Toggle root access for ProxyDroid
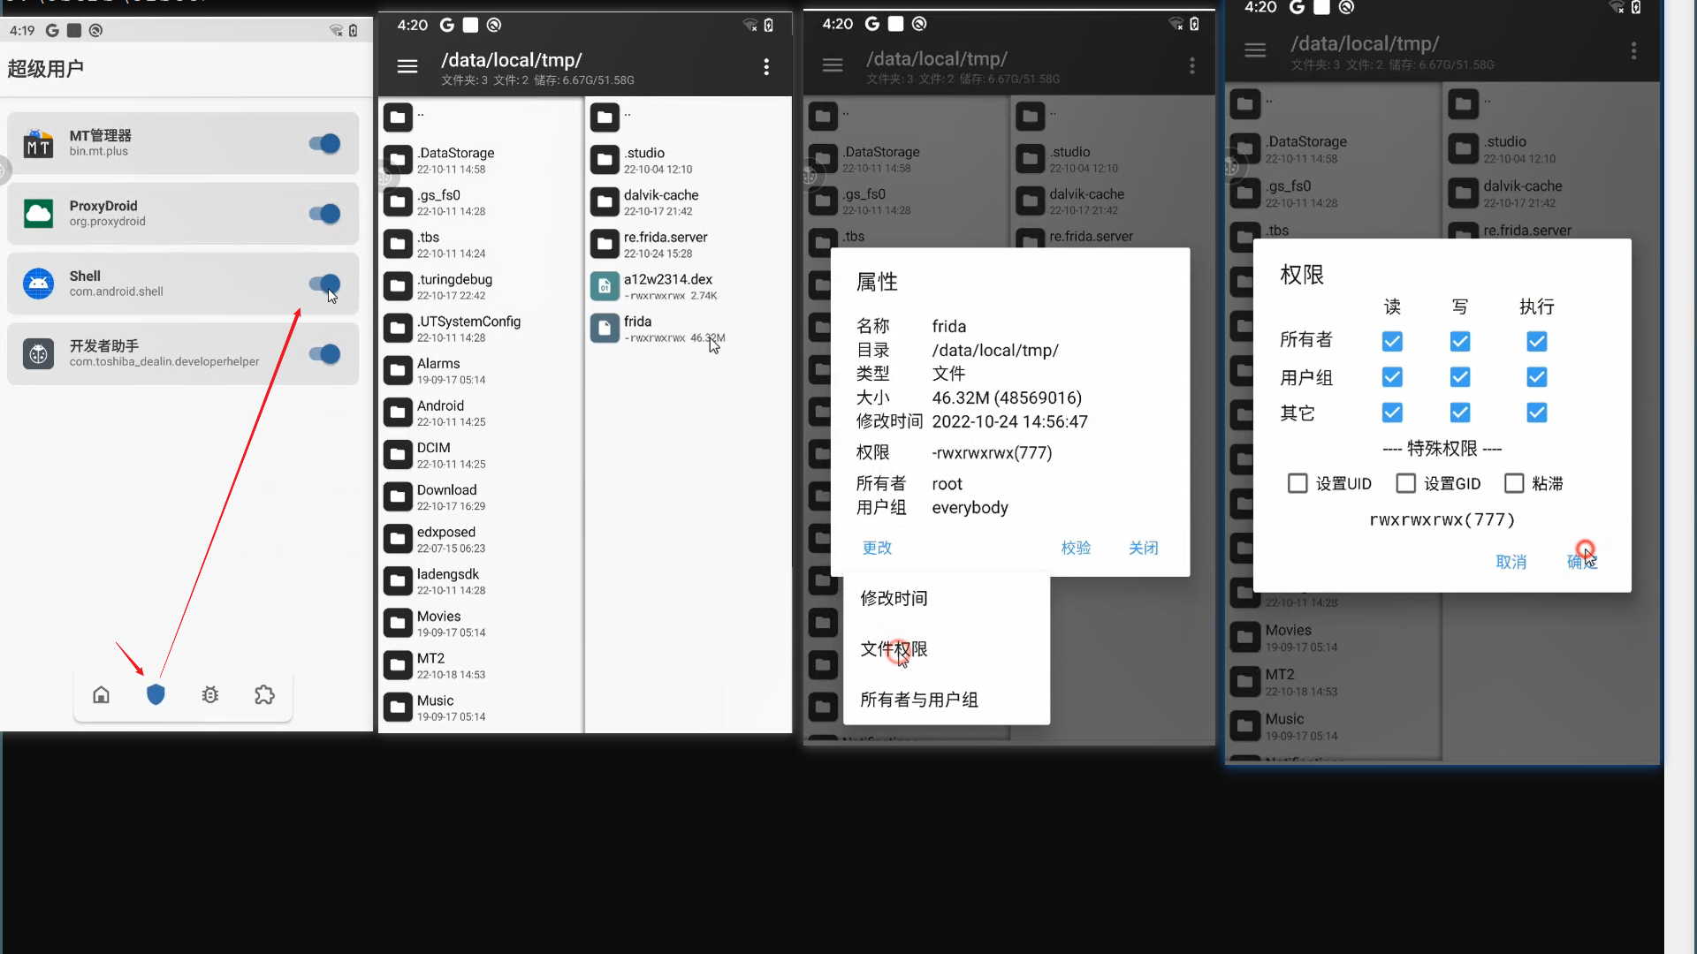Screen dimensions: 1697x954 324,214
